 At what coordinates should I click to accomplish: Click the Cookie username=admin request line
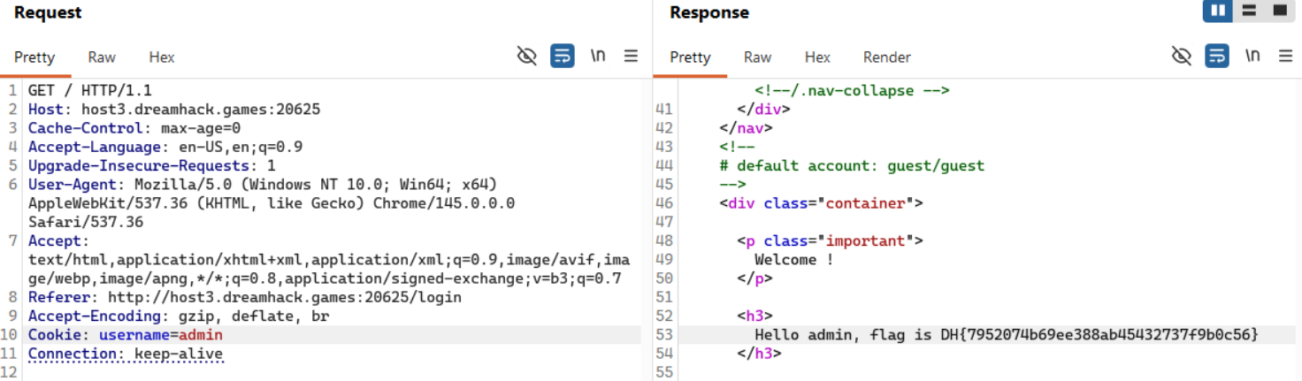coord(126,335)
